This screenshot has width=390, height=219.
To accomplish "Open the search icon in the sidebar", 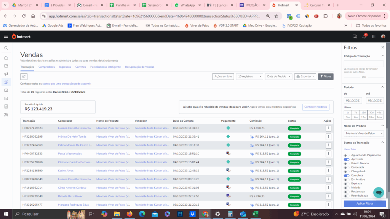I will pyautogui.click(x=6, y=48).
